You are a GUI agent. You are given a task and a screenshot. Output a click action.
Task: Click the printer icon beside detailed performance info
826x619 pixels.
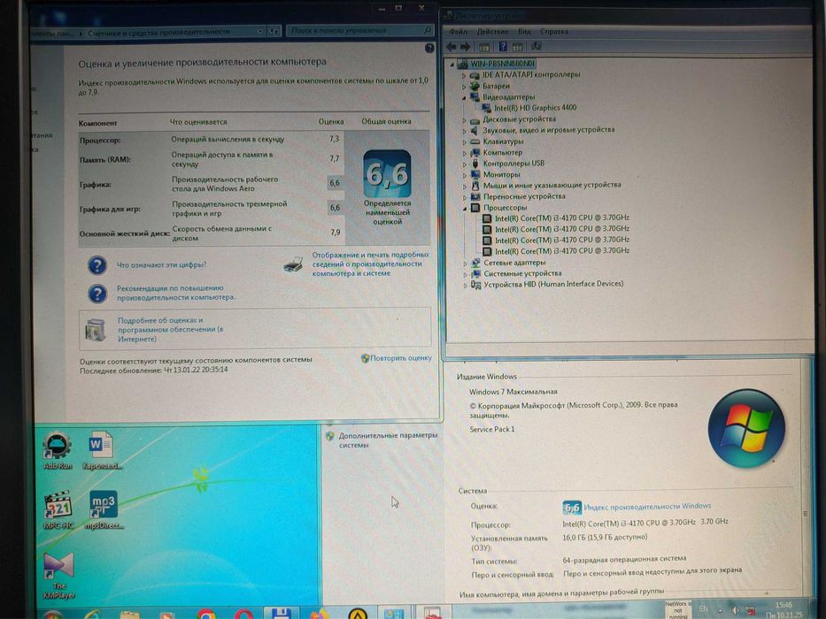[293, 264]
